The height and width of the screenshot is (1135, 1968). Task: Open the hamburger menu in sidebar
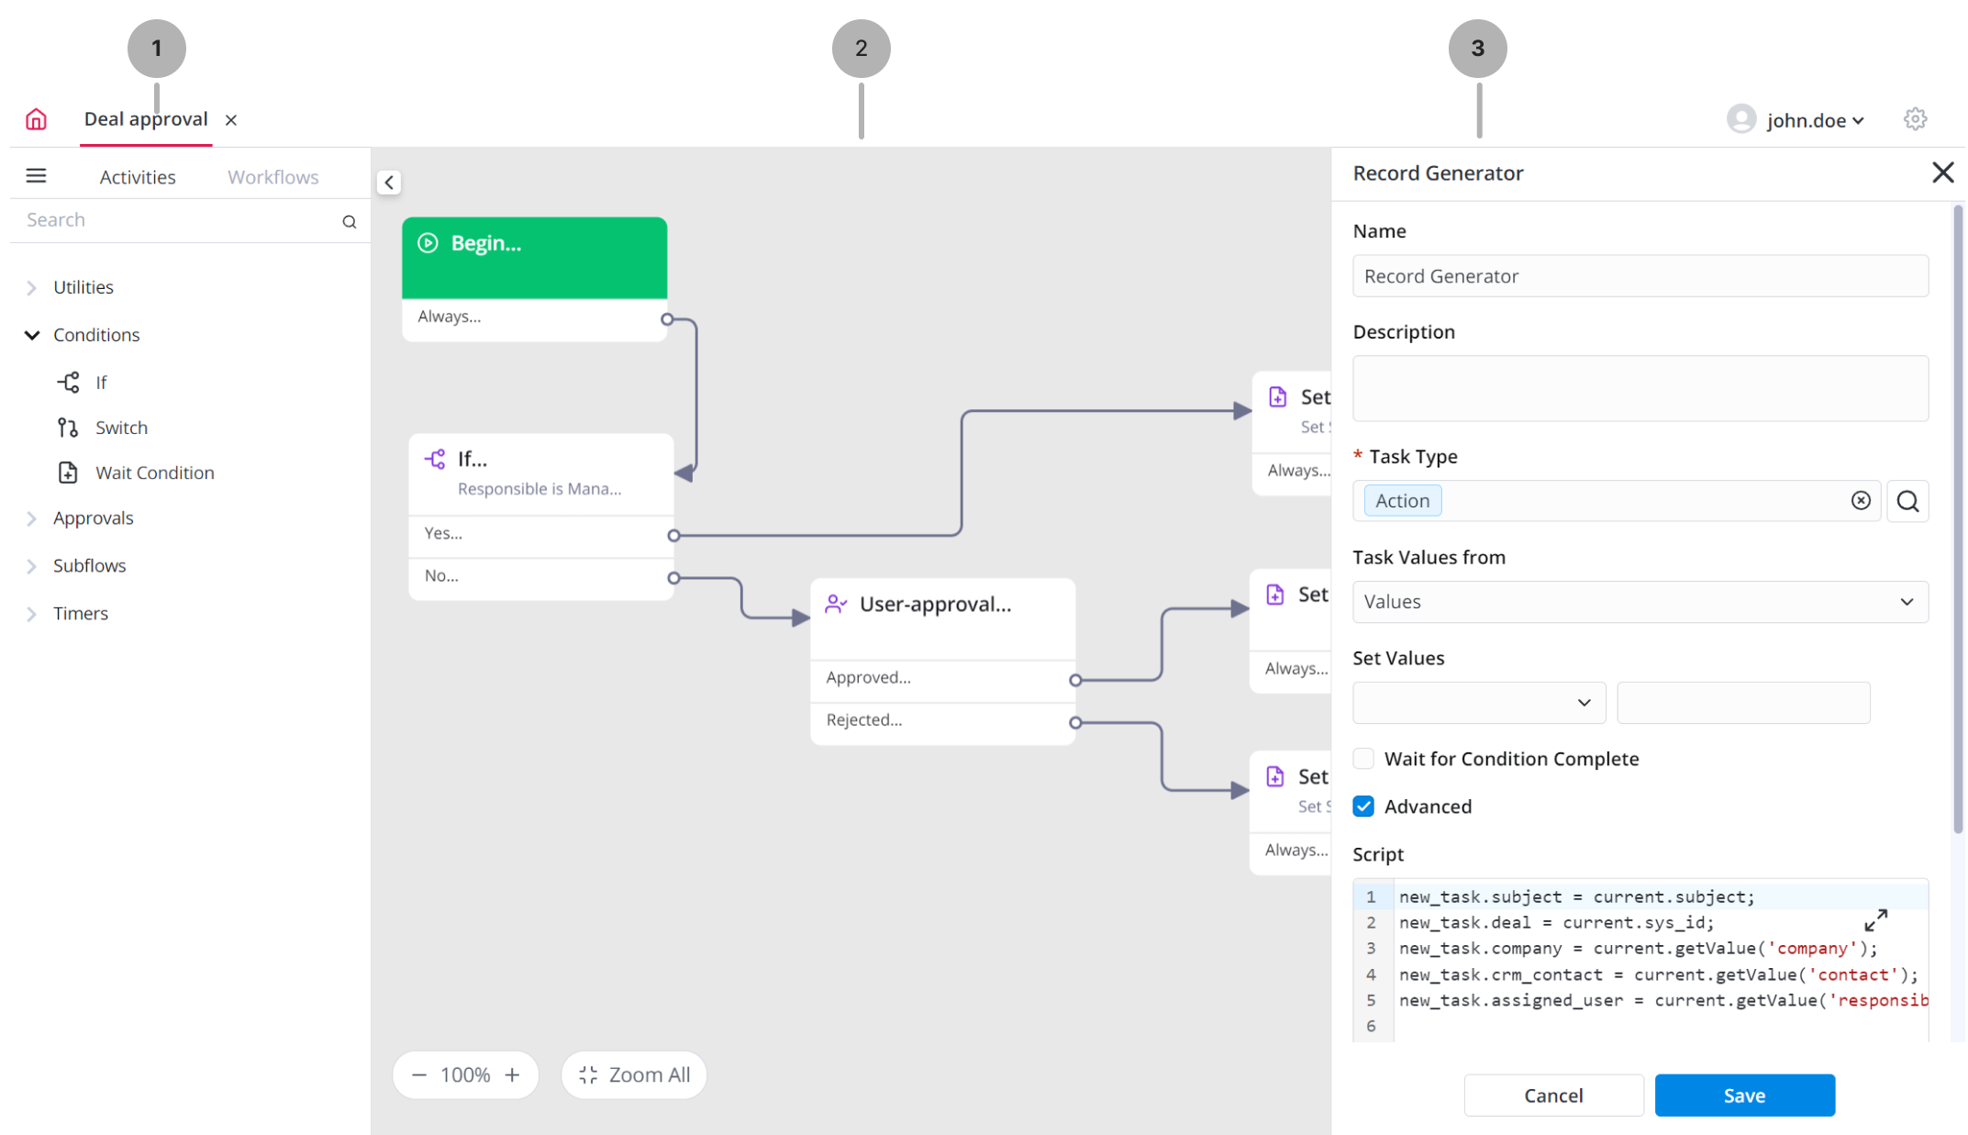click(x=36, y=176)
